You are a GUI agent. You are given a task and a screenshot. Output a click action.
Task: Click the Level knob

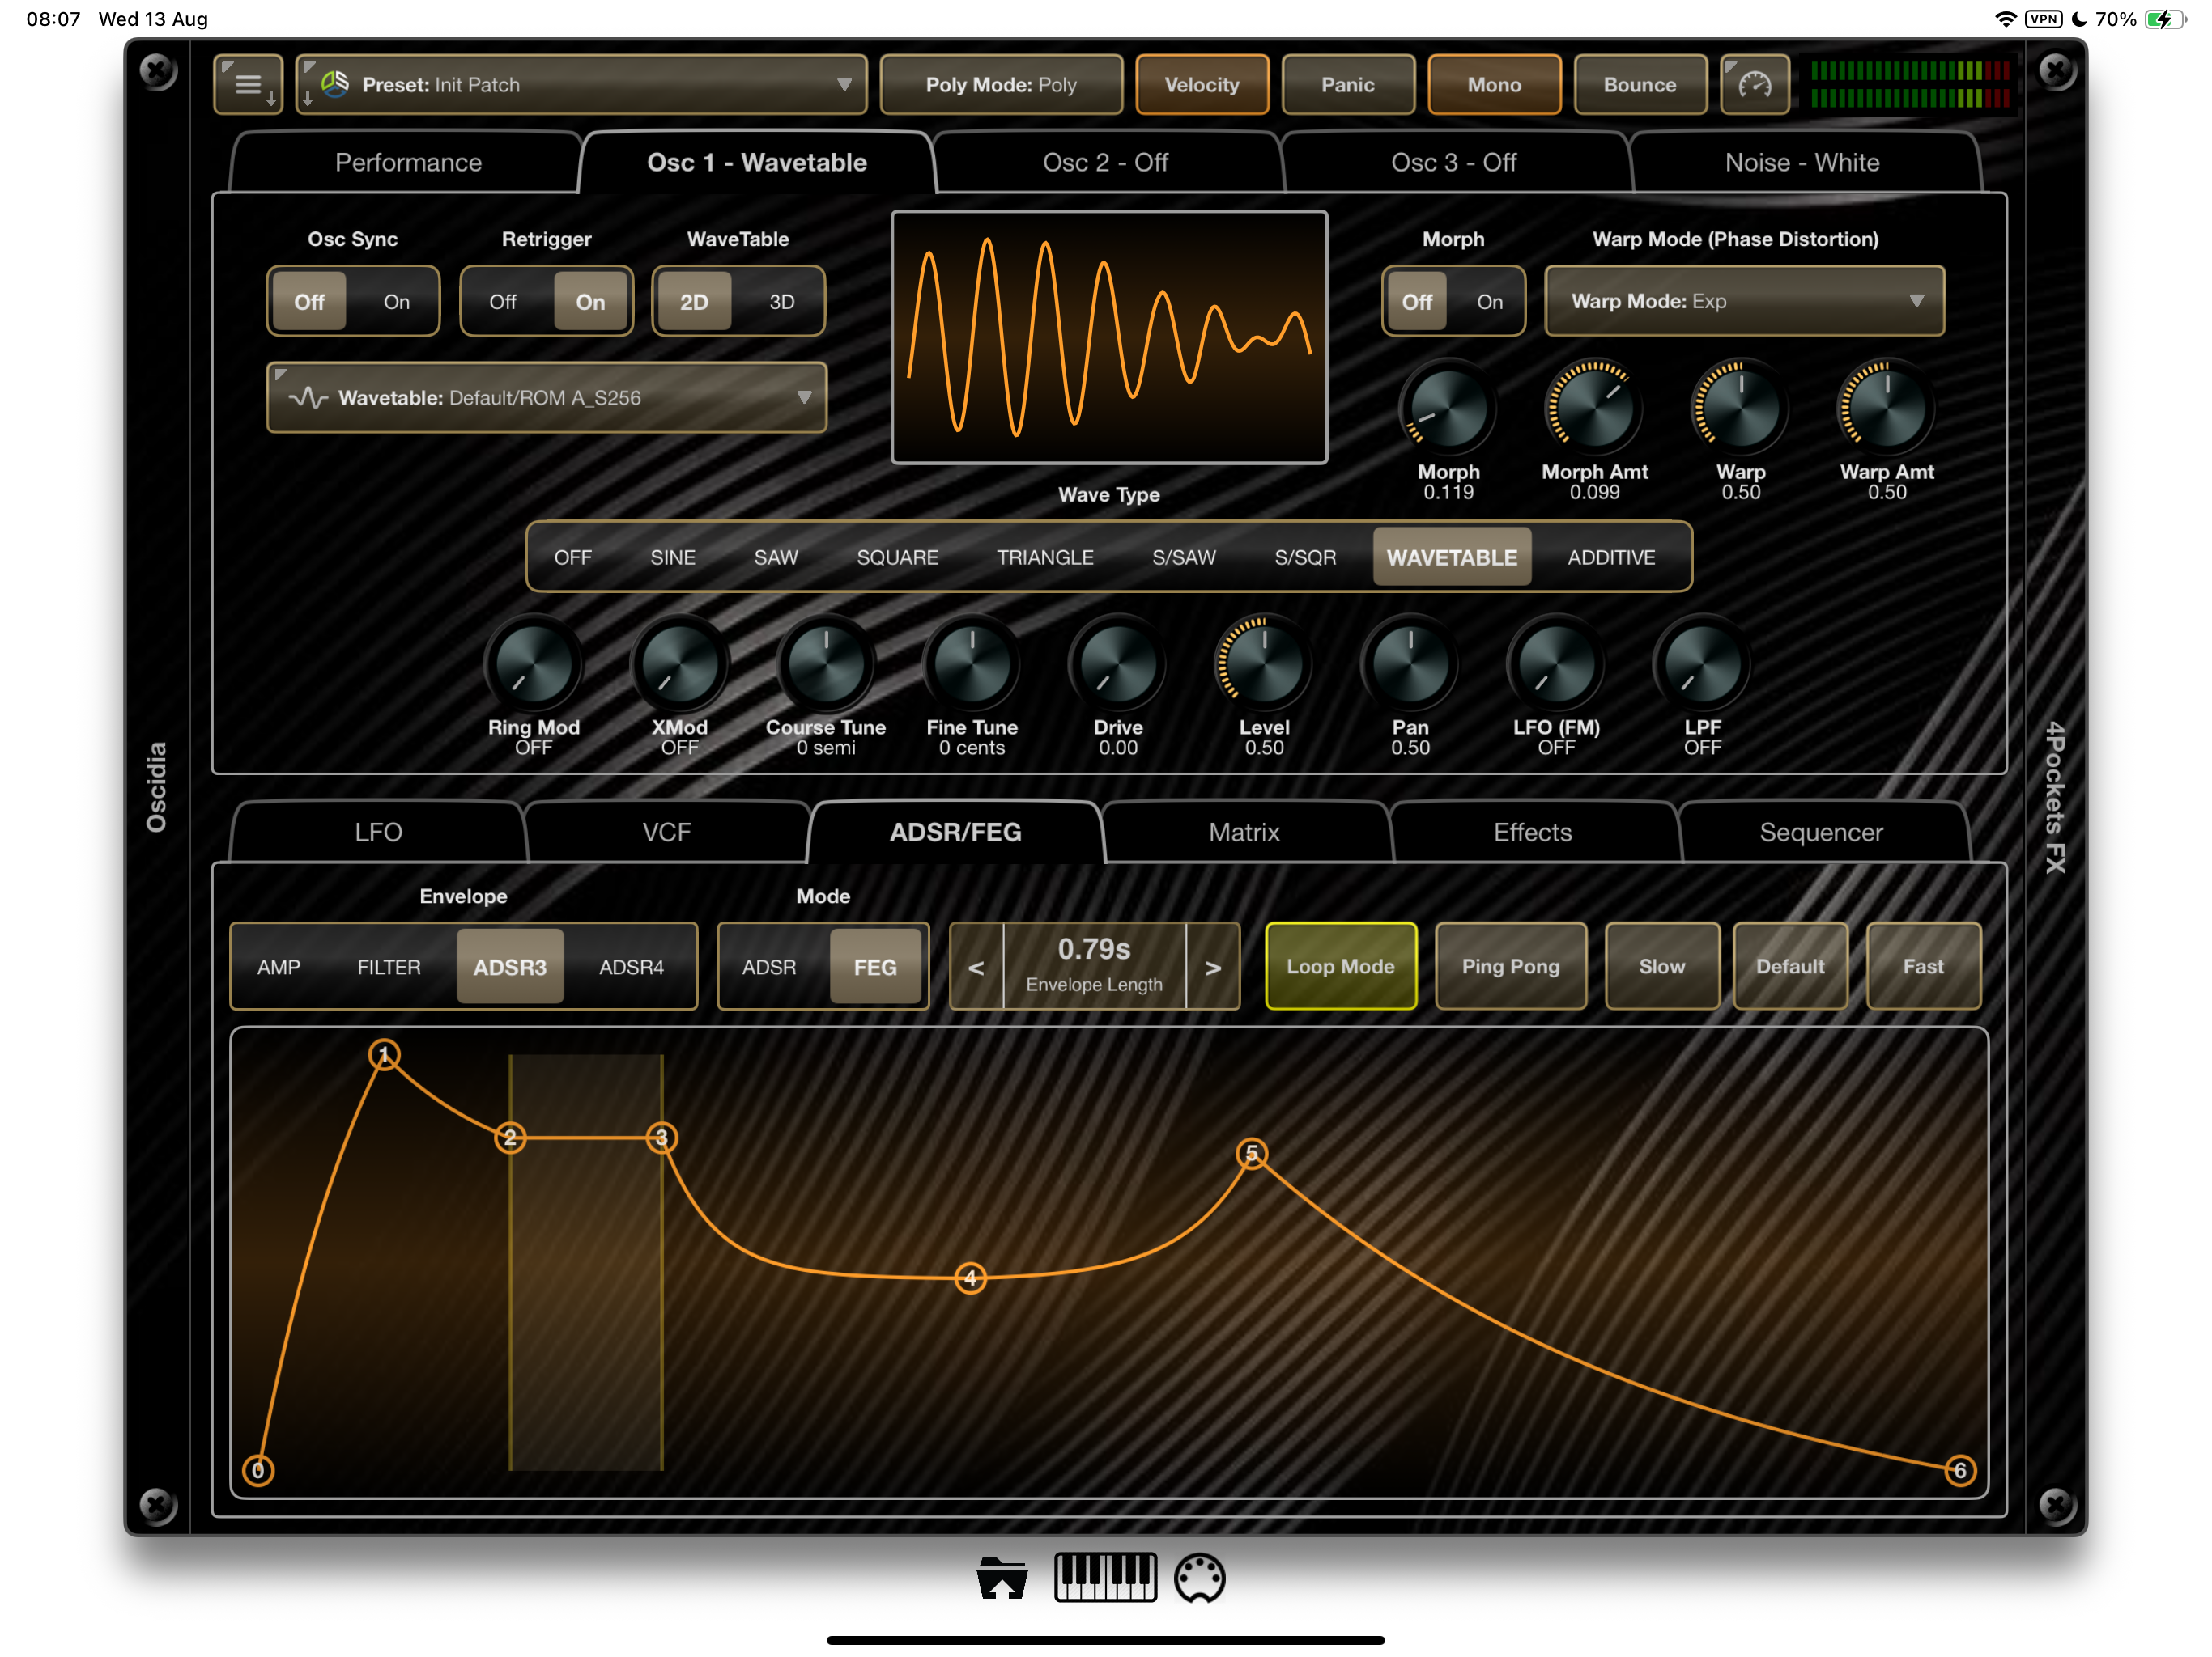tap(1264, 663)
